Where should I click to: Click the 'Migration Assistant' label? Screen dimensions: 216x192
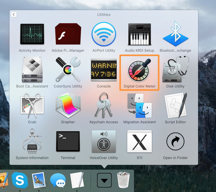(140, 122)
